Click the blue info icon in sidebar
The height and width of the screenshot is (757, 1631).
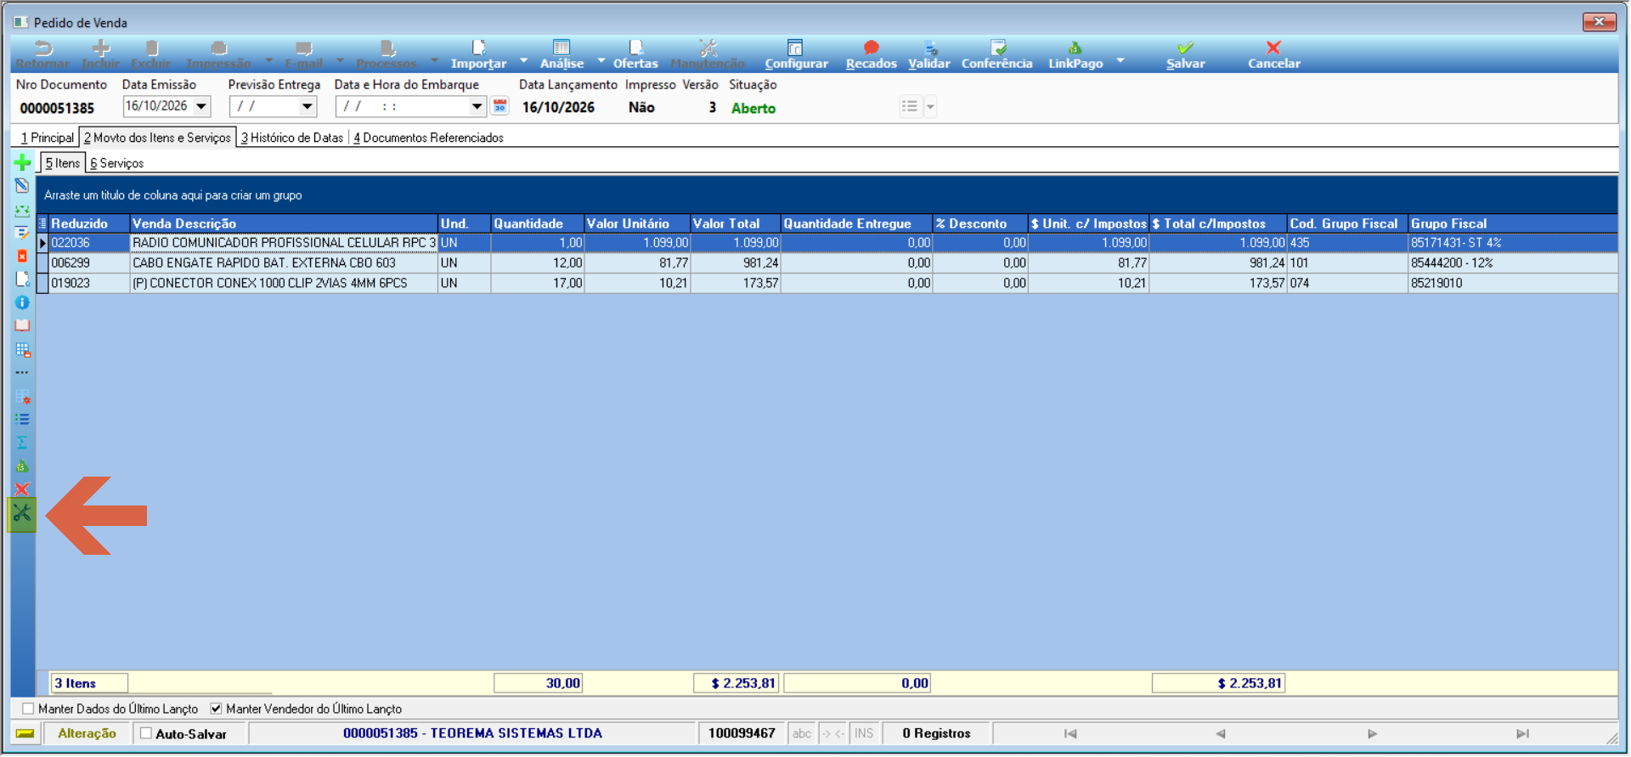click(x=23, y=302)
